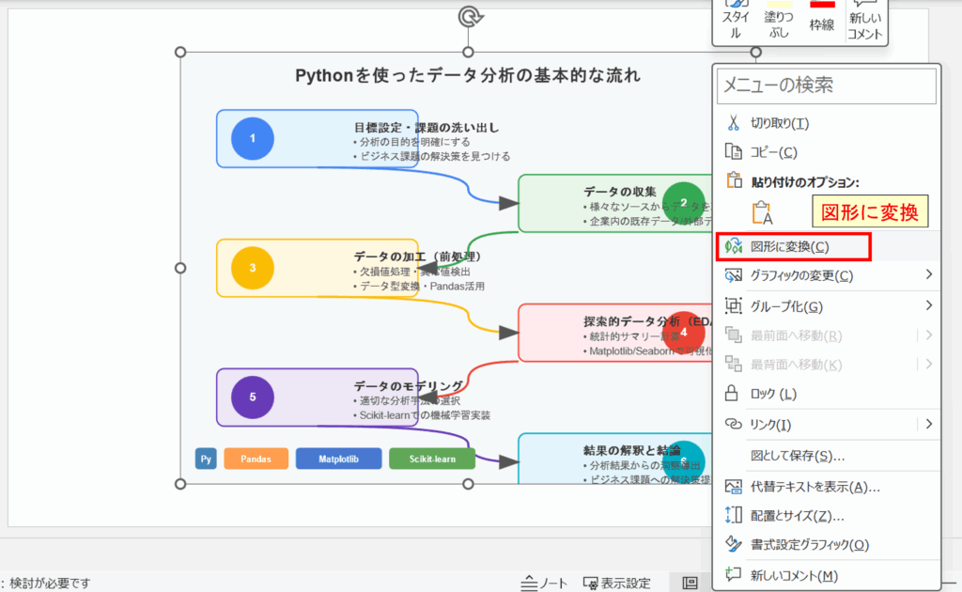Click the bottom-left selection handle

[180, 484]
